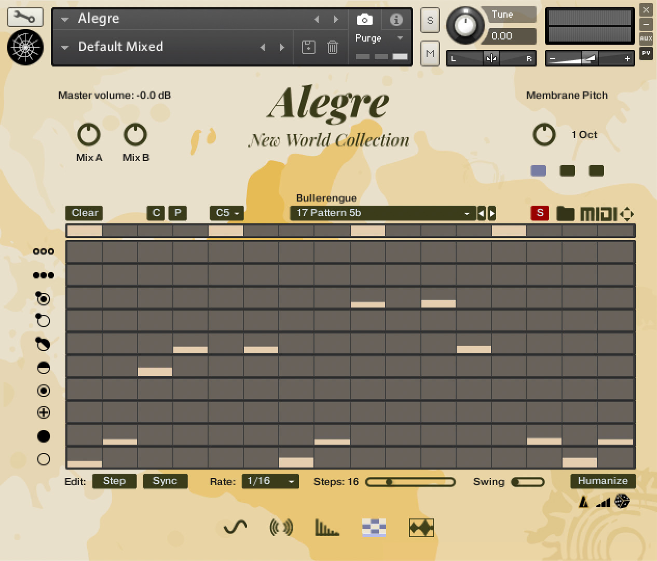Select the pitch curve icon in the bottom toolbar
657x561 pixels.
click(234, 528)
